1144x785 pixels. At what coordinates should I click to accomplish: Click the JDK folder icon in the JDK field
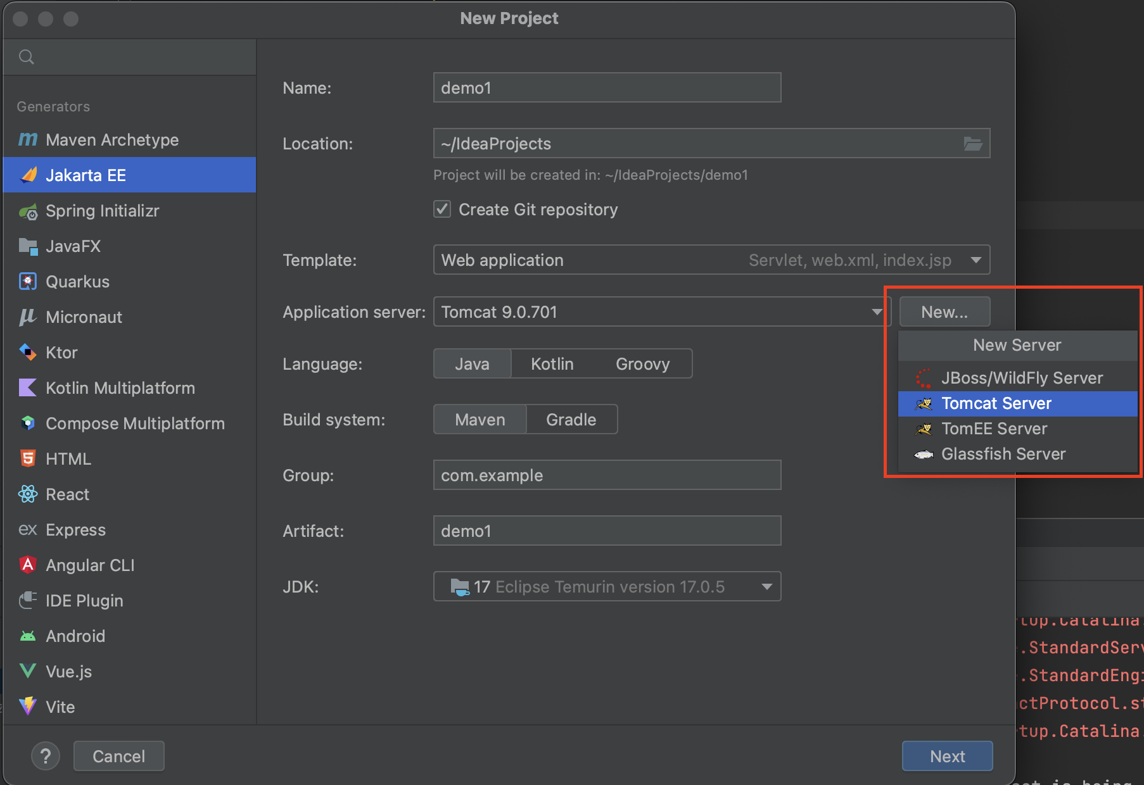459,587
